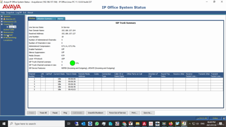Click the Avaya application icon in title bar
The width and height of the screenshot is (226, 127).
1,2
